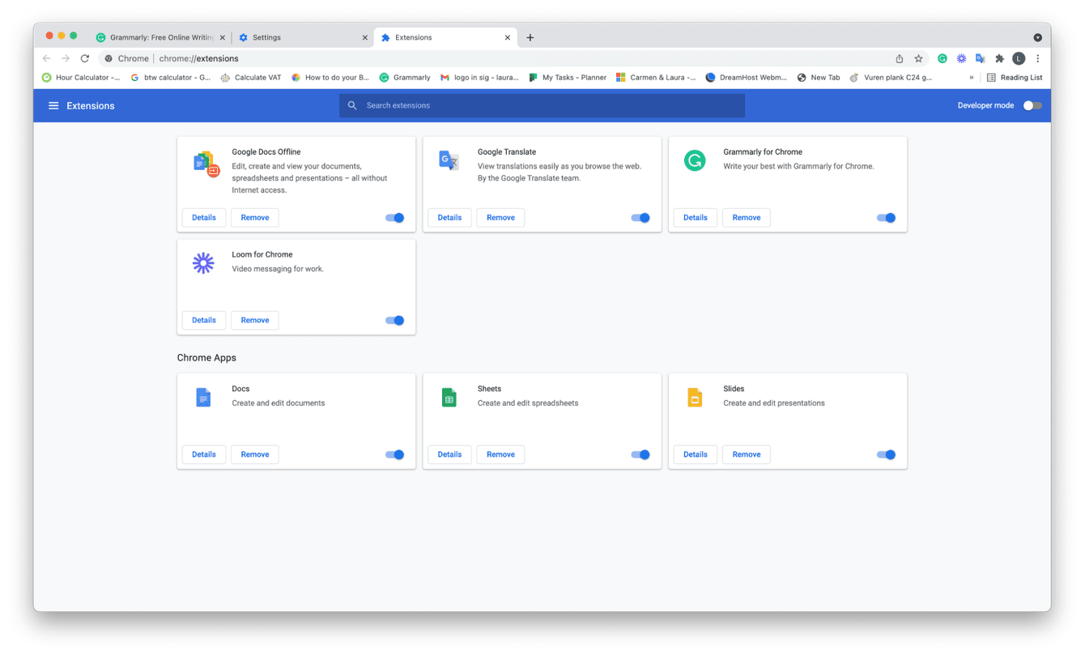
Task: Click inside the Search extensions field
Action: (x=542, y=105)
